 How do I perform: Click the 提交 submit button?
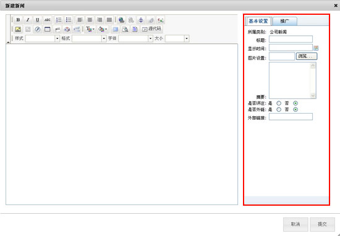[322, 224]
